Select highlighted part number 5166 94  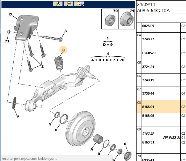tap(148, 107)
